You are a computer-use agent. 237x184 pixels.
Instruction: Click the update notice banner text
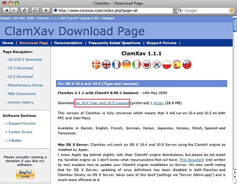pos(57,18)
